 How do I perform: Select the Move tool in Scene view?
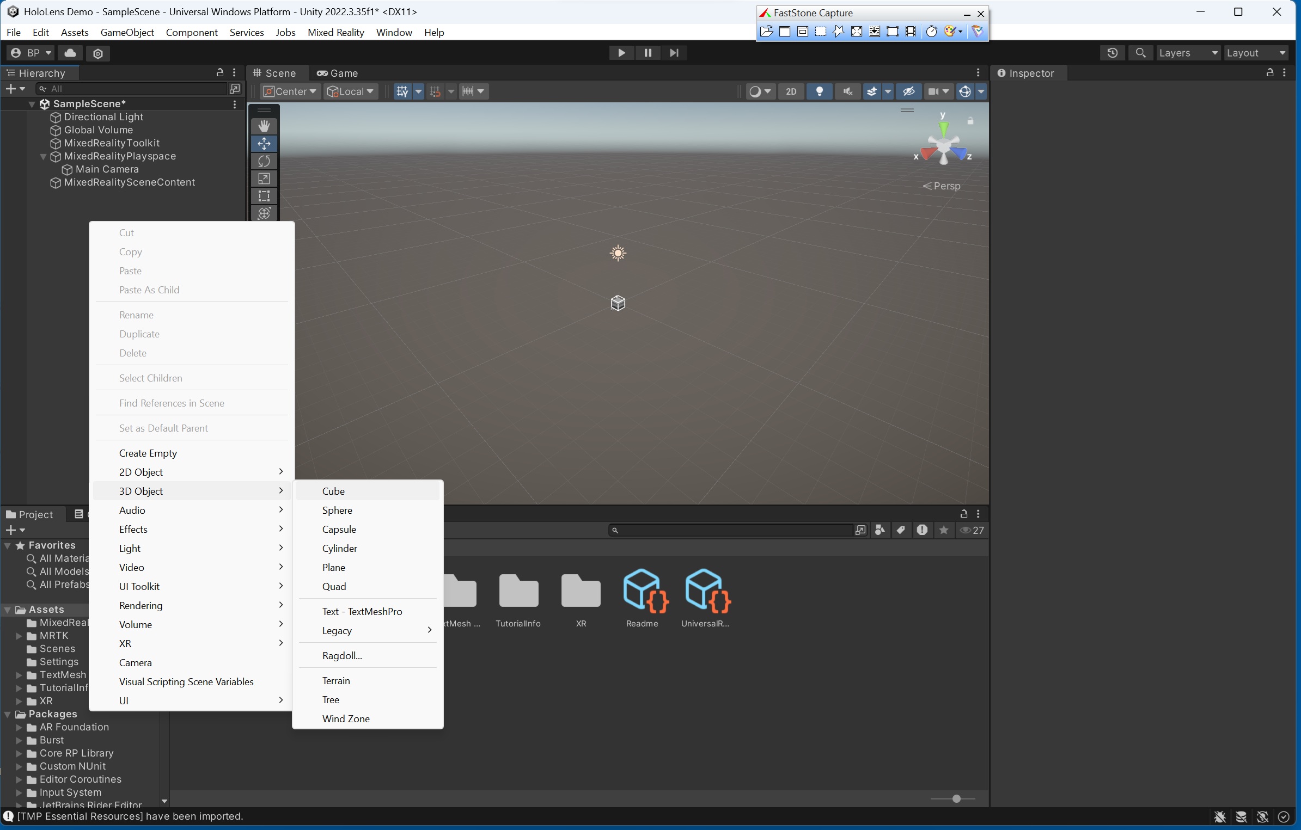tap(264, 143)
